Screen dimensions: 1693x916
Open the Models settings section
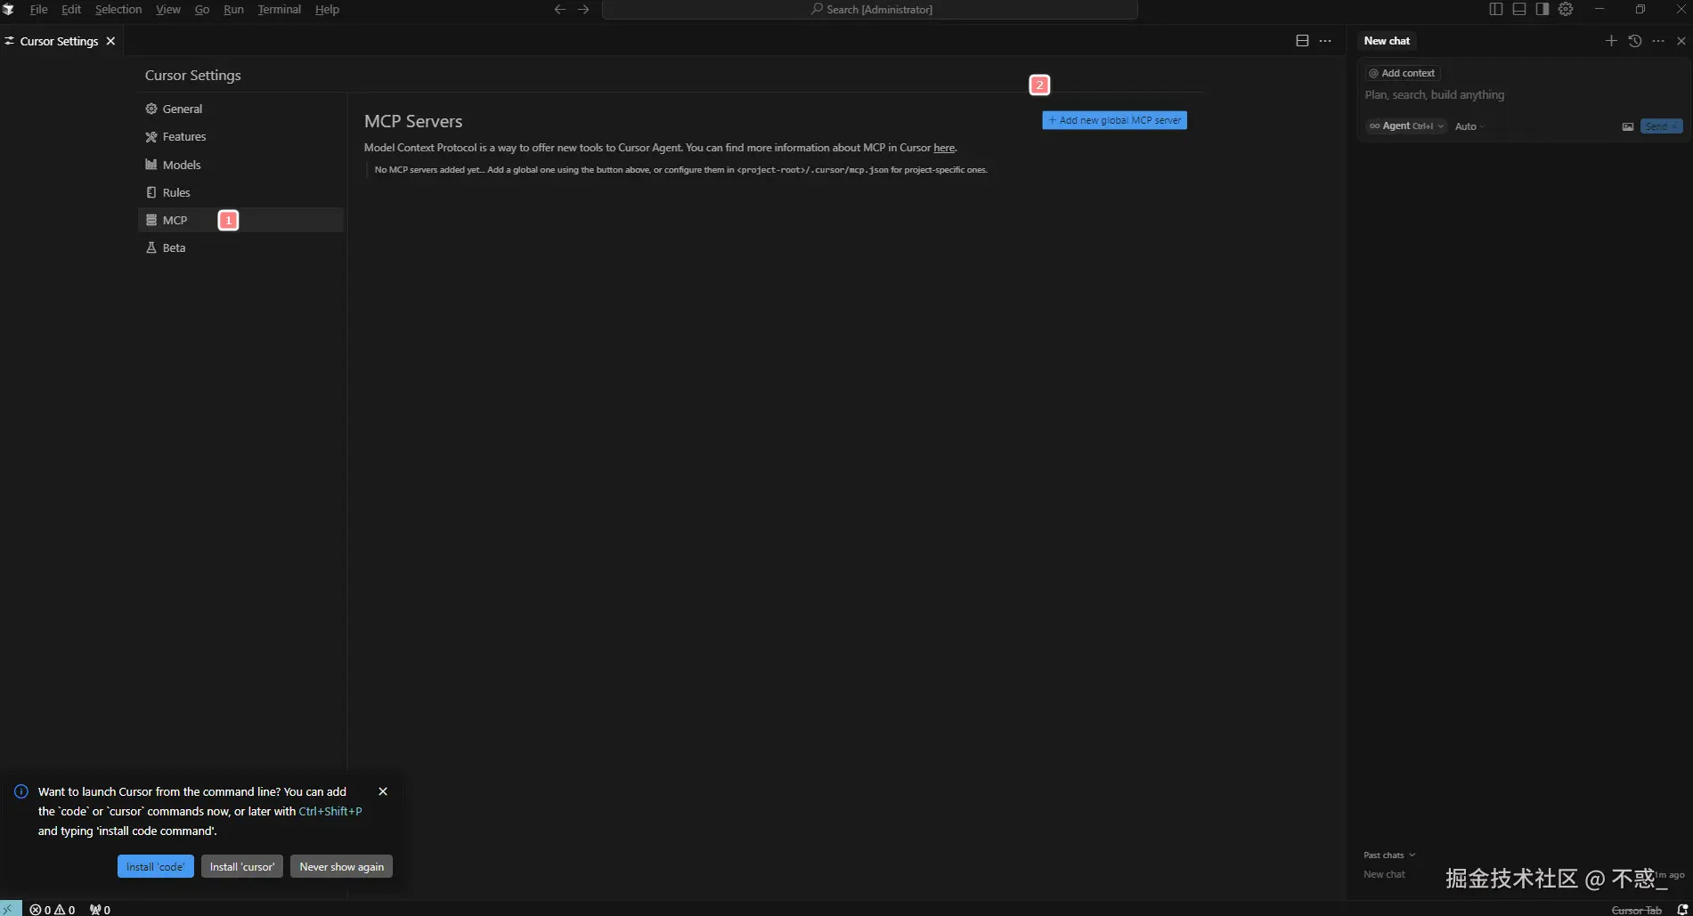[x=240, y=165]
